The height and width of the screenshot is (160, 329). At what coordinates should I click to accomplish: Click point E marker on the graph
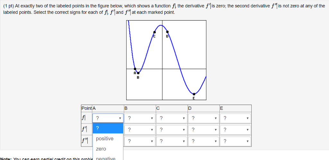pyautogui.click(x=194, y=94)
